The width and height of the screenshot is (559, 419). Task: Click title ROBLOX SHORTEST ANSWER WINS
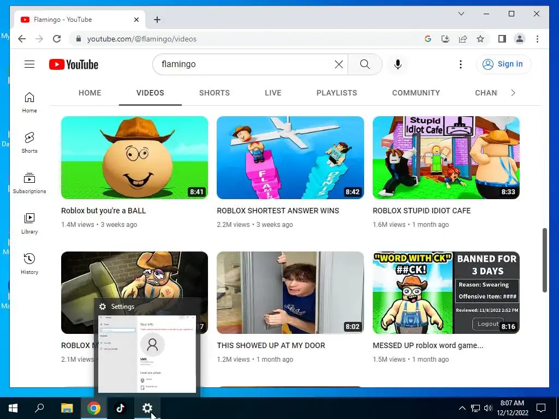[278, 211]
